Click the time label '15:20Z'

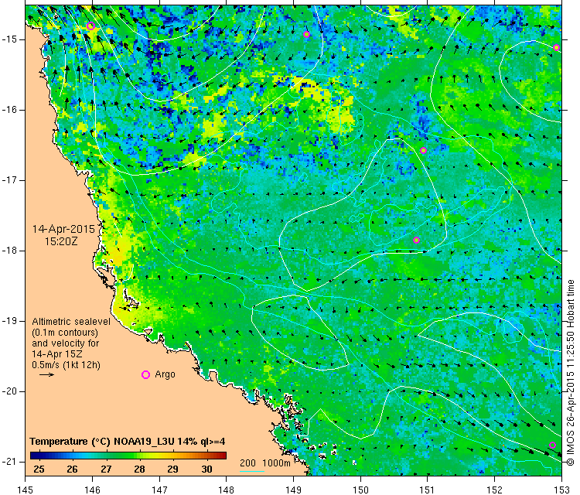(x=61, y=241)
